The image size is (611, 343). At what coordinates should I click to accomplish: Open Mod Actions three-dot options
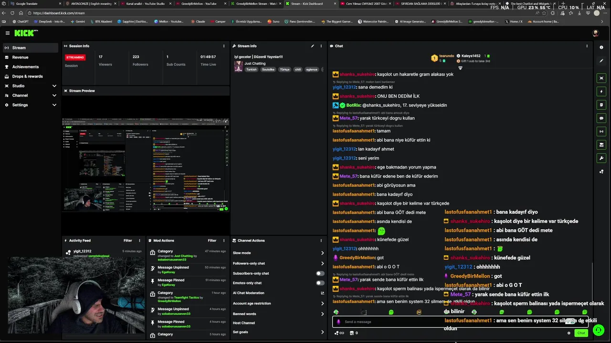tap(224, 241)
